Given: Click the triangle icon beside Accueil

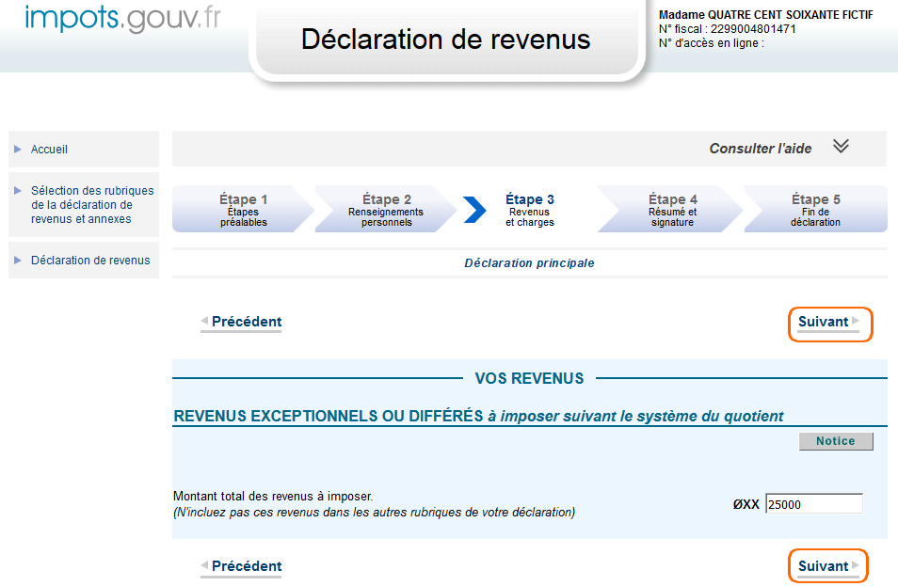Looking at the screenshot, I should click(x=18, y=150).
